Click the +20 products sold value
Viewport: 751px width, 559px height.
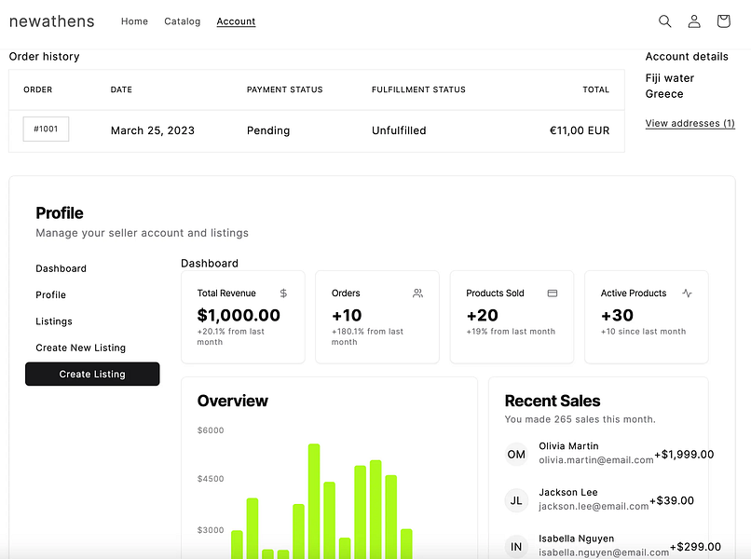[x=483, y=315]
